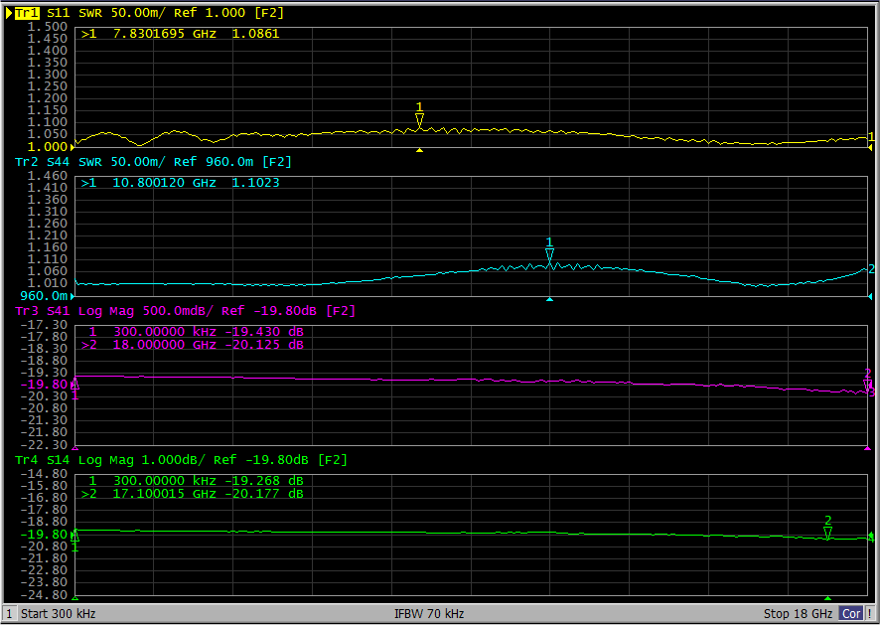
Task: Click the channel 1 indicator in status bar
Action: tap(9, 614)
